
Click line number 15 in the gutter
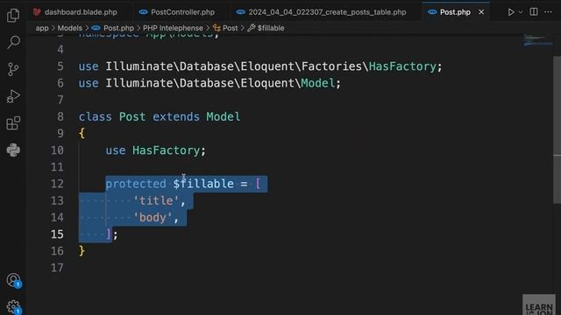pyautogui.click(x=57, y=234)
